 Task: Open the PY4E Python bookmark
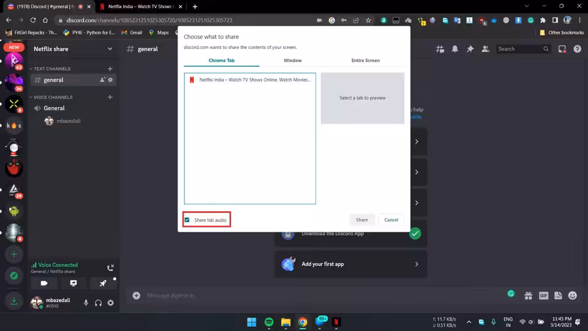point(89,32)
